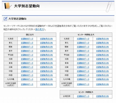Open 国公大 北陸 志望動向データ link
Image resolution: width=116 pixels, height=103 pixels.
27,59
